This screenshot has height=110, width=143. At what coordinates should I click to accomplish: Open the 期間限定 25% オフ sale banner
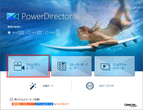(23, 104)
